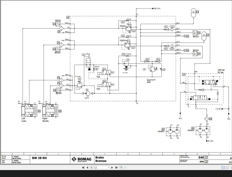Go to the next page

(112, 168)
